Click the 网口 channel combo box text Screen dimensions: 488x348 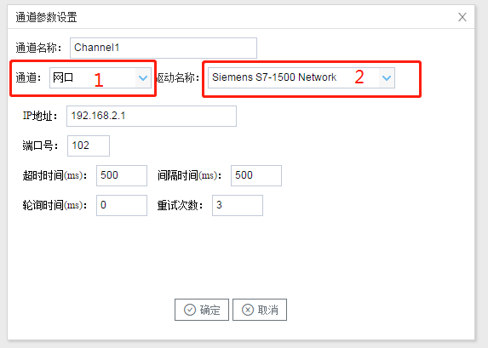63,77
